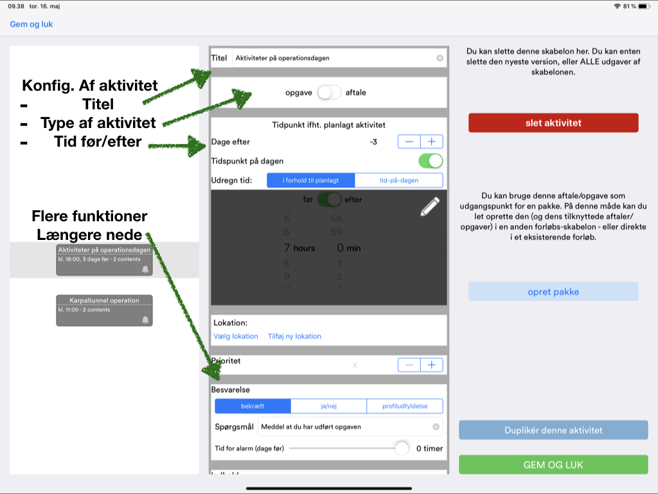Open 'Tilføj ny lokation' link

click(x=294, y=336)
